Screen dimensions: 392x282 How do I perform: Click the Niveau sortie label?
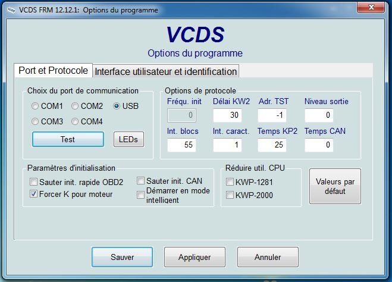326,101
